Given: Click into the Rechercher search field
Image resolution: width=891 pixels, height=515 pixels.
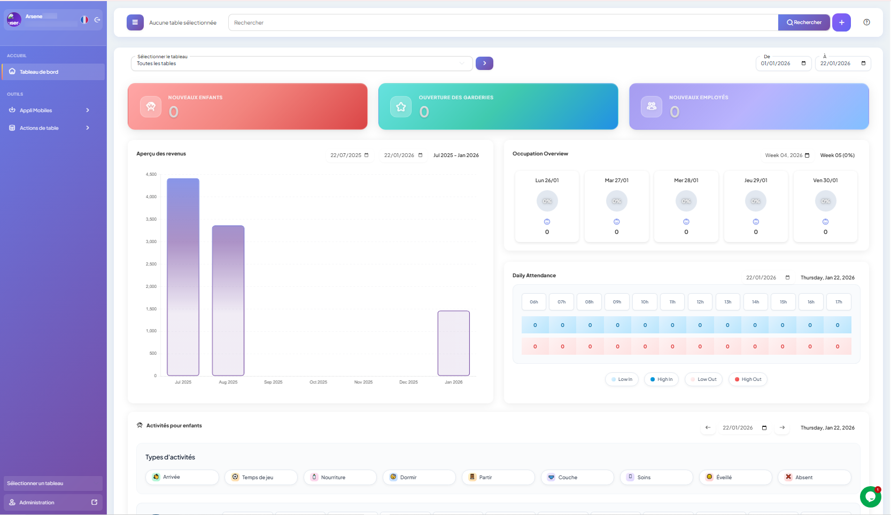Looking at the screenshot, I should [x=502, y=22].
